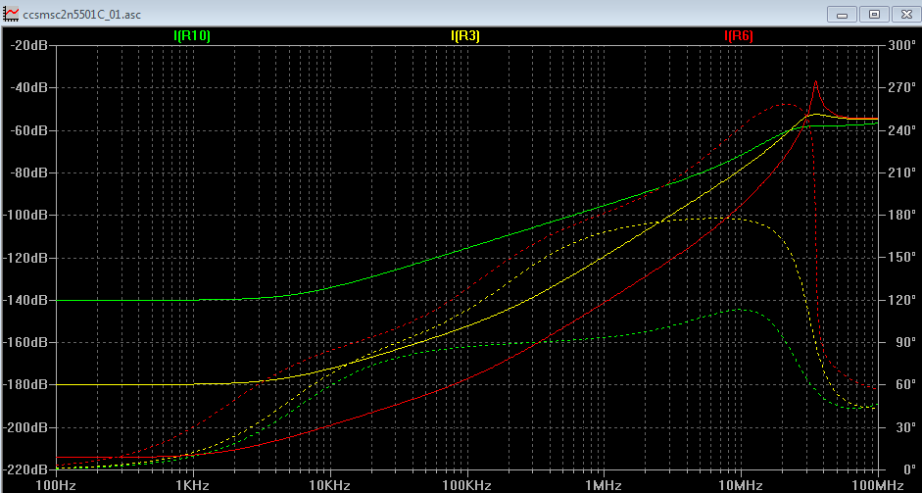Click the 1KHz frequency axis label
The width and height of the screenshot is (922, 493).
point(193,485)
